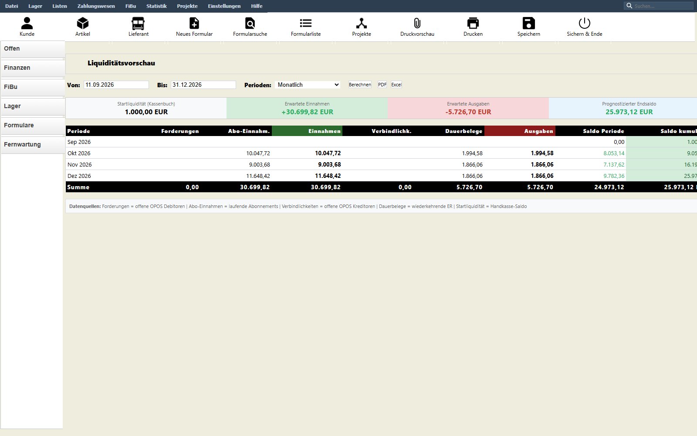697x436 pixels.
Task: Click Nov 2026 Saldo Periode value 7.137,62
Action: point(614,164)
